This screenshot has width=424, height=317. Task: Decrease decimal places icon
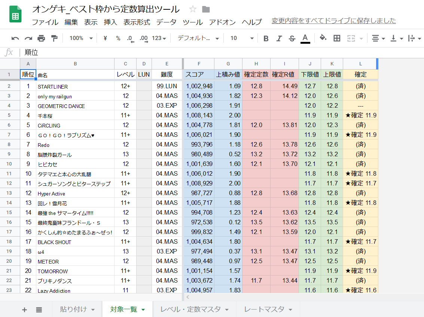(x=130, y=39)
